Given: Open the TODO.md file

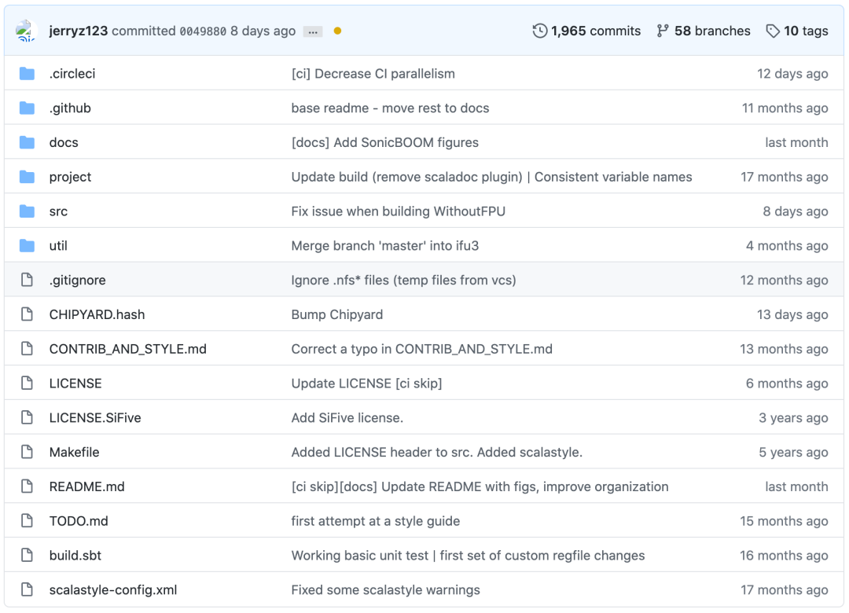Looking at the screenshot, I should 79,521.
